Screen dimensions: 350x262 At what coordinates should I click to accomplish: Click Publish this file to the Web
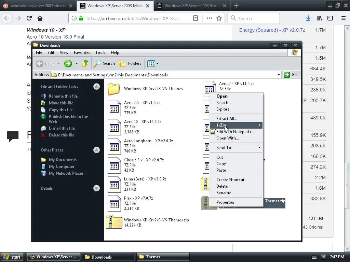tap(68, 119)
